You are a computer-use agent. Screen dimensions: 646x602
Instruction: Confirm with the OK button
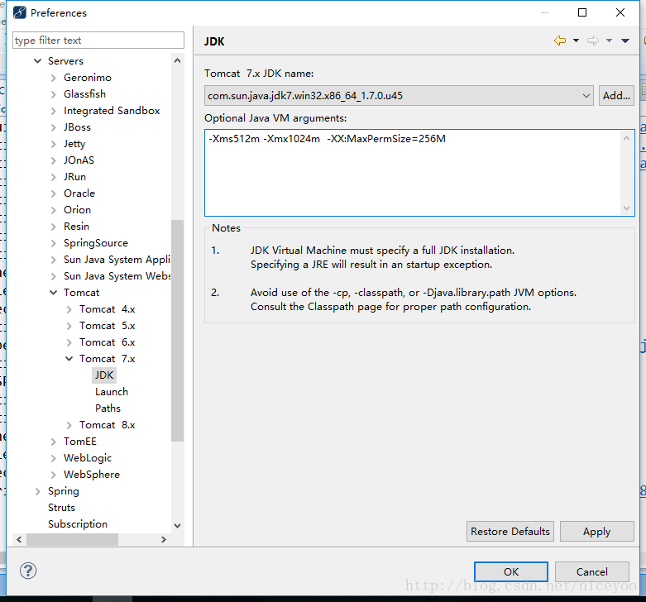pyautogui.click(x=511, y=572)
